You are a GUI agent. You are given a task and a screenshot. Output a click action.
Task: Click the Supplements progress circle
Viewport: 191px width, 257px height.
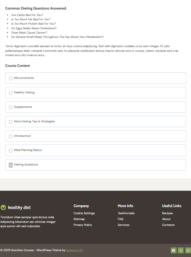click(x=11, y=107)
